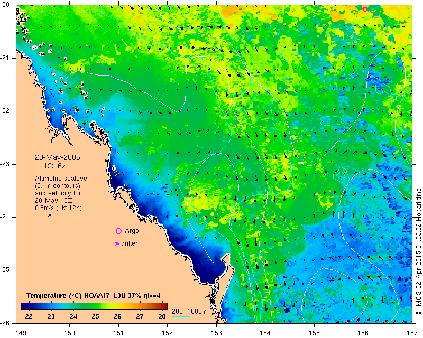Click the dark red end of the colorbar

pyautogui.click(x=164, y=306)
